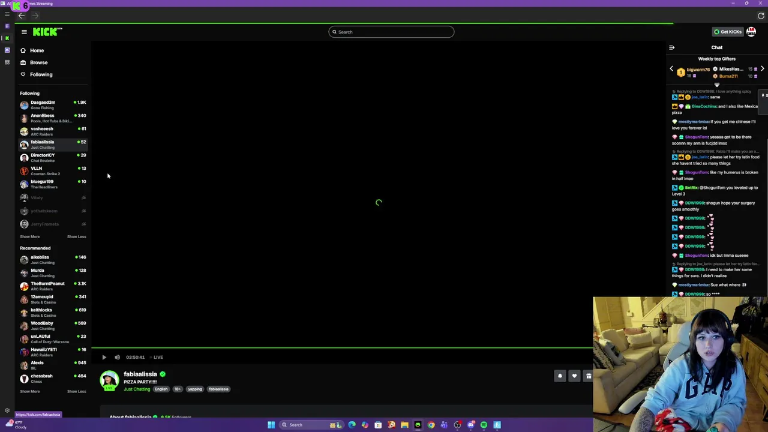Open HawaiizYETI recommended channel
The height and width of the screenshot is (432, 768).
tap(53, 352)
